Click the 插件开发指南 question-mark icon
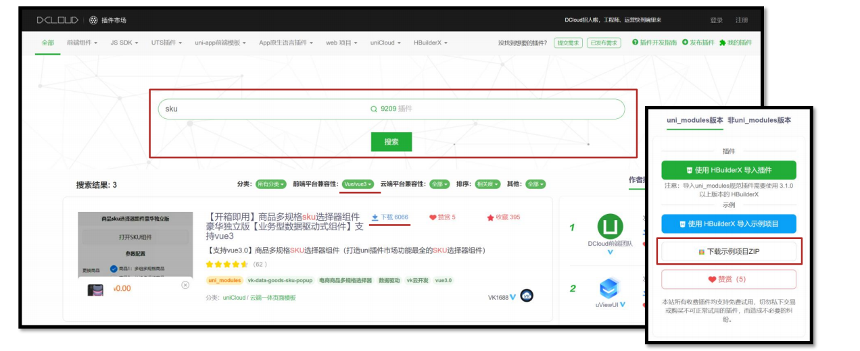 click(635, 42)
